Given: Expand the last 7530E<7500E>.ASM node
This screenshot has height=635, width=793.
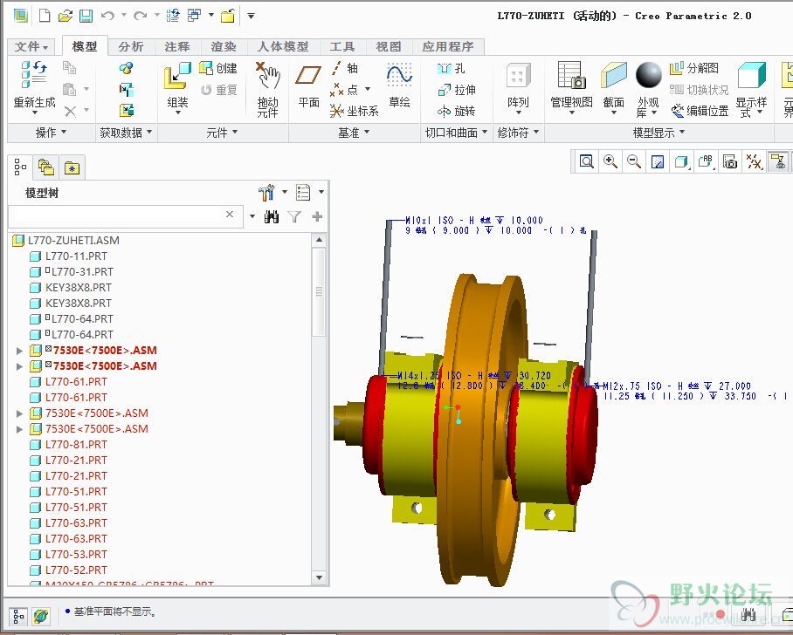Looking at the screenshot, I should pyautogui.click(x=19, y=429).
